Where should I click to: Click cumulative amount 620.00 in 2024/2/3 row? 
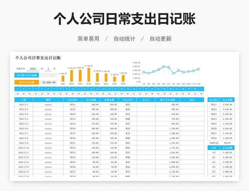point(167,114)
